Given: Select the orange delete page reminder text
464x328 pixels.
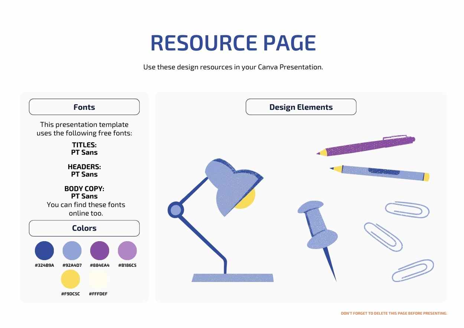Looking at the screenshot, I should click(x=394, y=314).
